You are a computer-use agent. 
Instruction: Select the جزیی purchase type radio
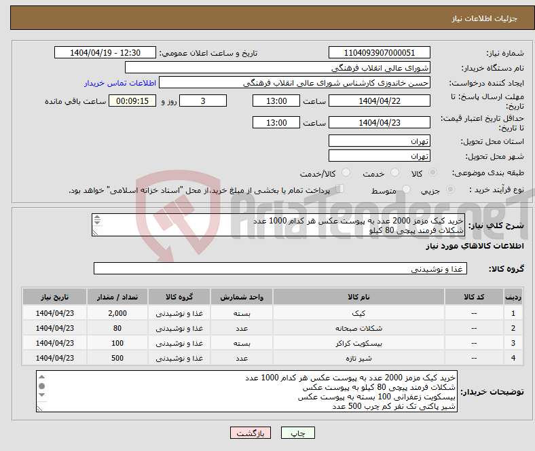(x=450, y=190)
